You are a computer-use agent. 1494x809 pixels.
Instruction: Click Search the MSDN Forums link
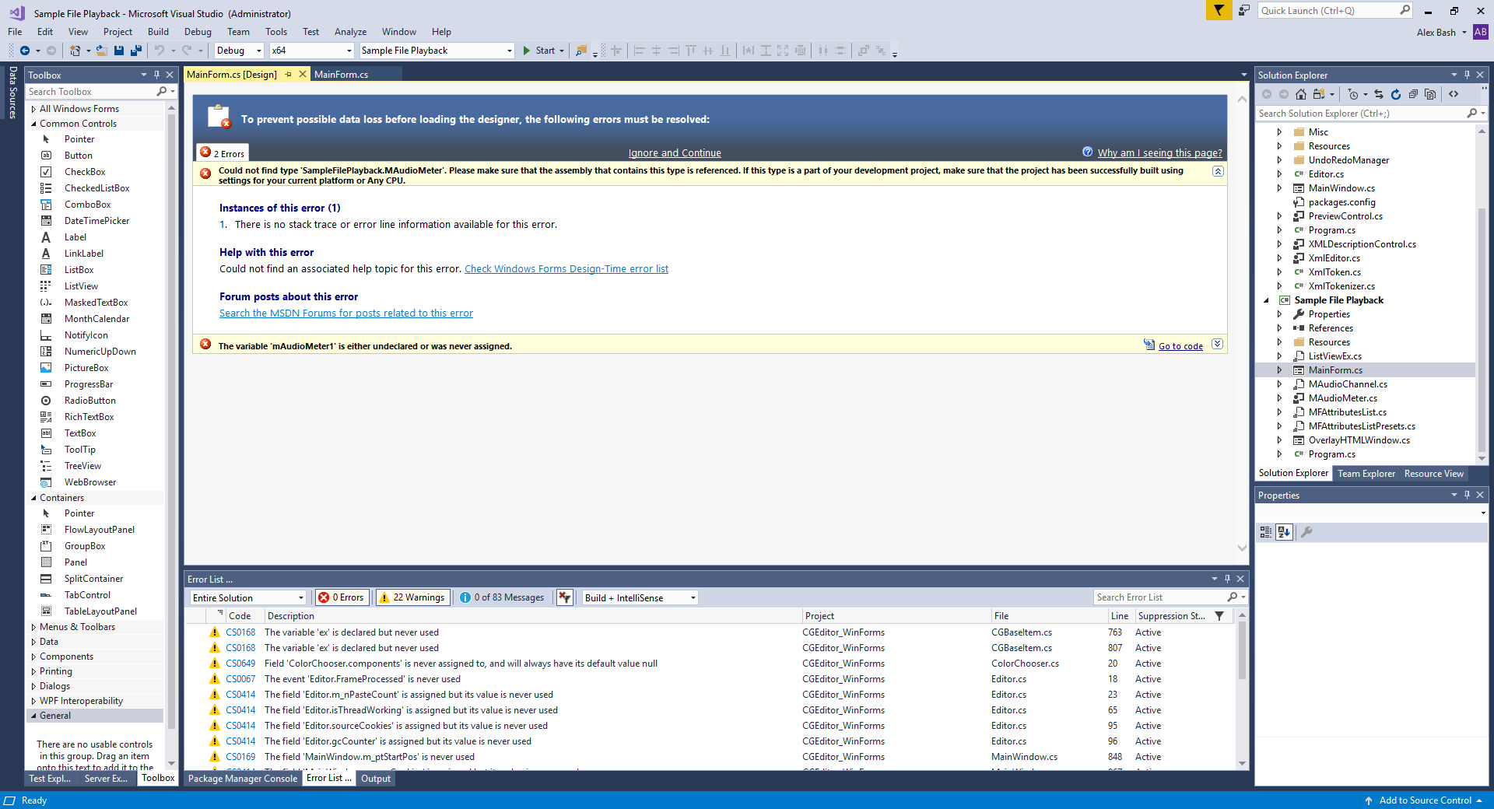(346, 313)
